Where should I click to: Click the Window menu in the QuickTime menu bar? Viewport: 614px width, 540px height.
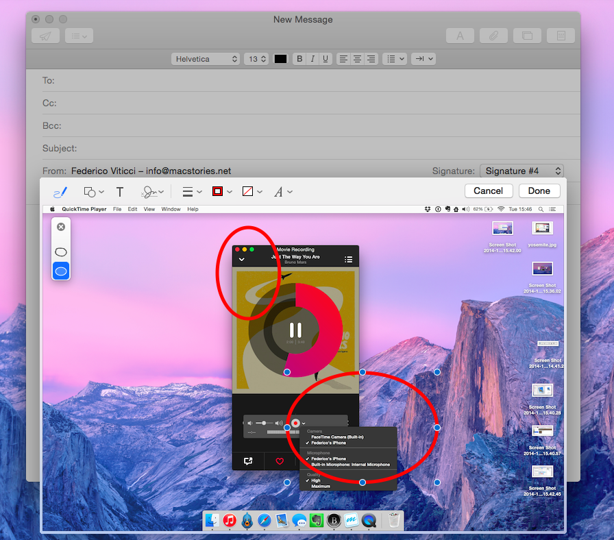[171, 208]
